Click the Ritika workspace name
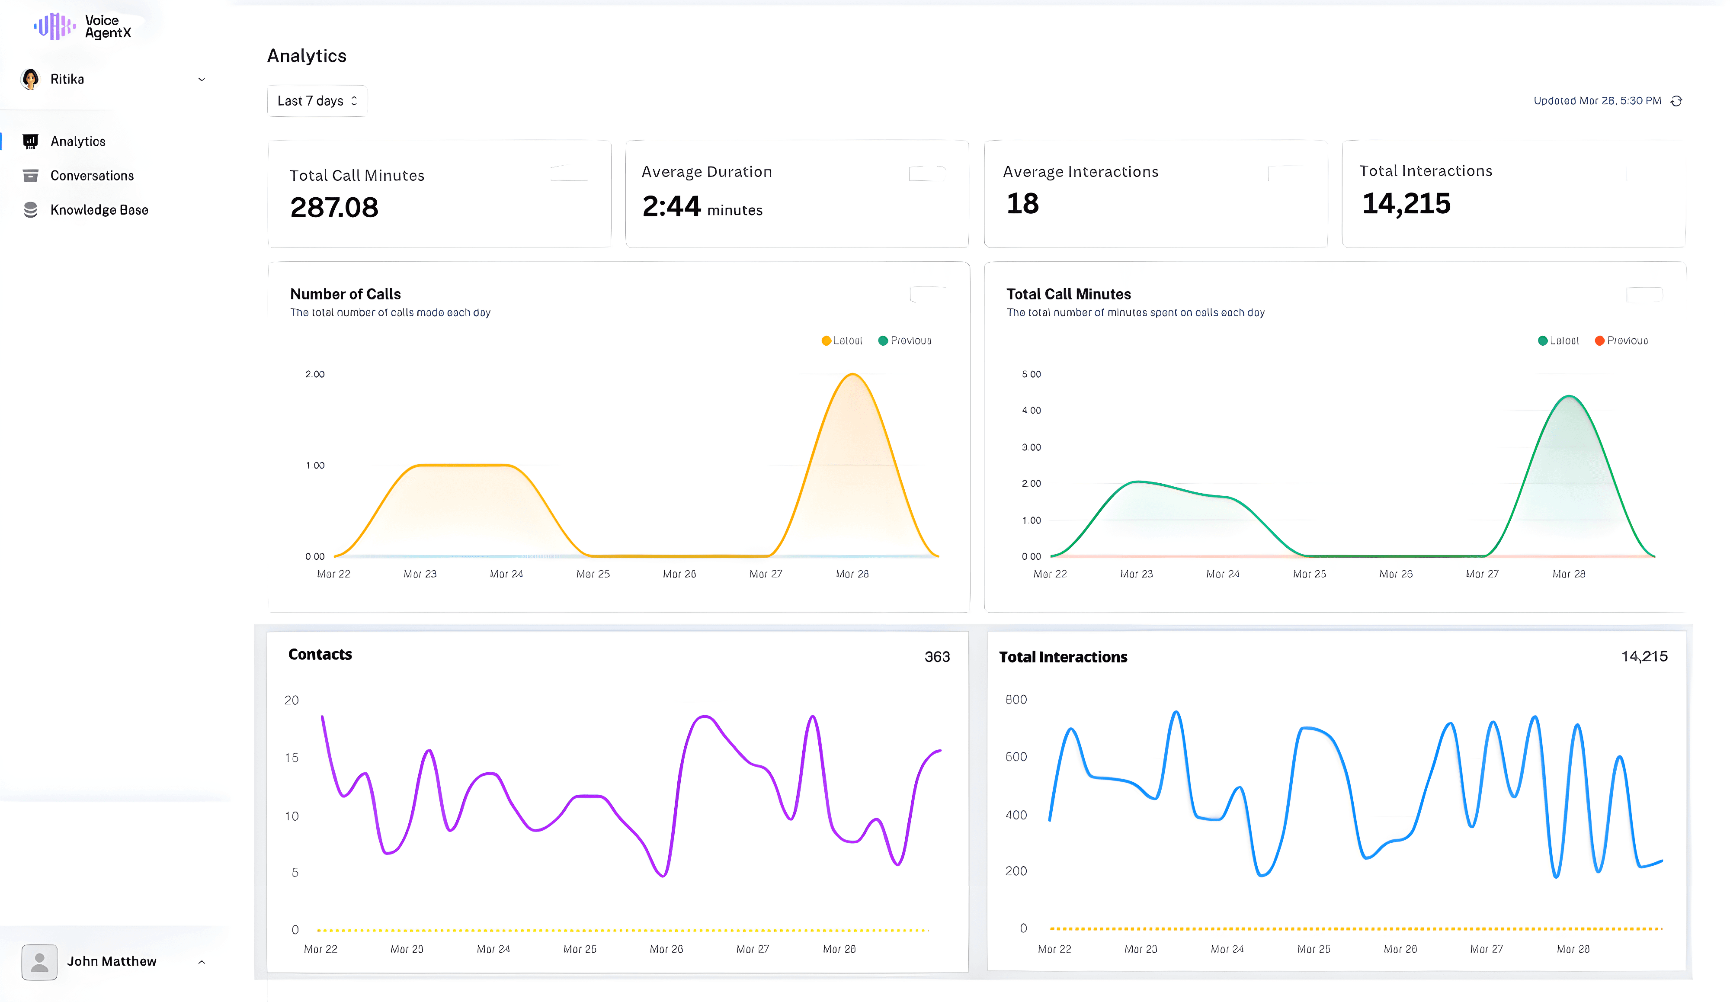The image size is (1730, 1002). click(67, 80)
